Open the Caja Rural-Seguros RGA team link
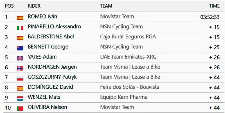 point(128,37)
